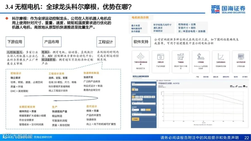Click the 快速样机制造 heading
Image resolution: width=251 pixels, height=141 pixels.
coord(91,73)
